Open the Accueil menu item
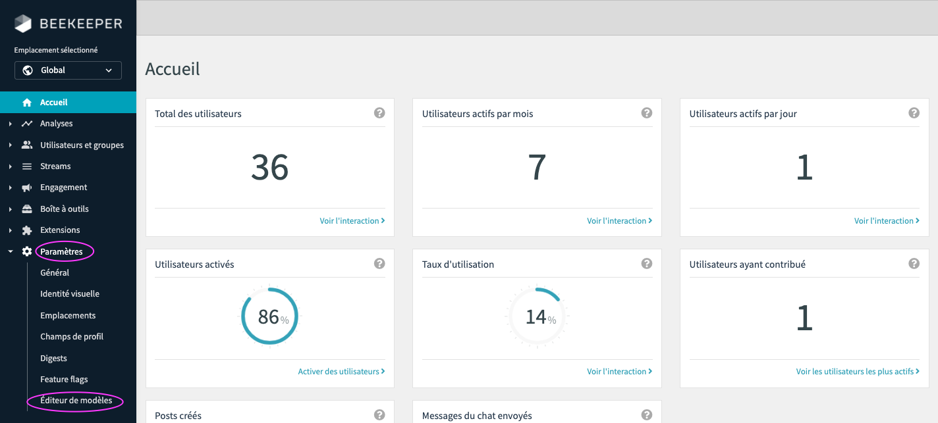Image resolution: width=938 pixels, height=423 pixels. click(x=54, y=103)
